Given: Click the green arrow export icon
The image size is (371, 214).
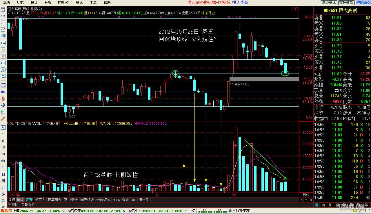Looking at the screenshot, I should (x=3, y=112).
